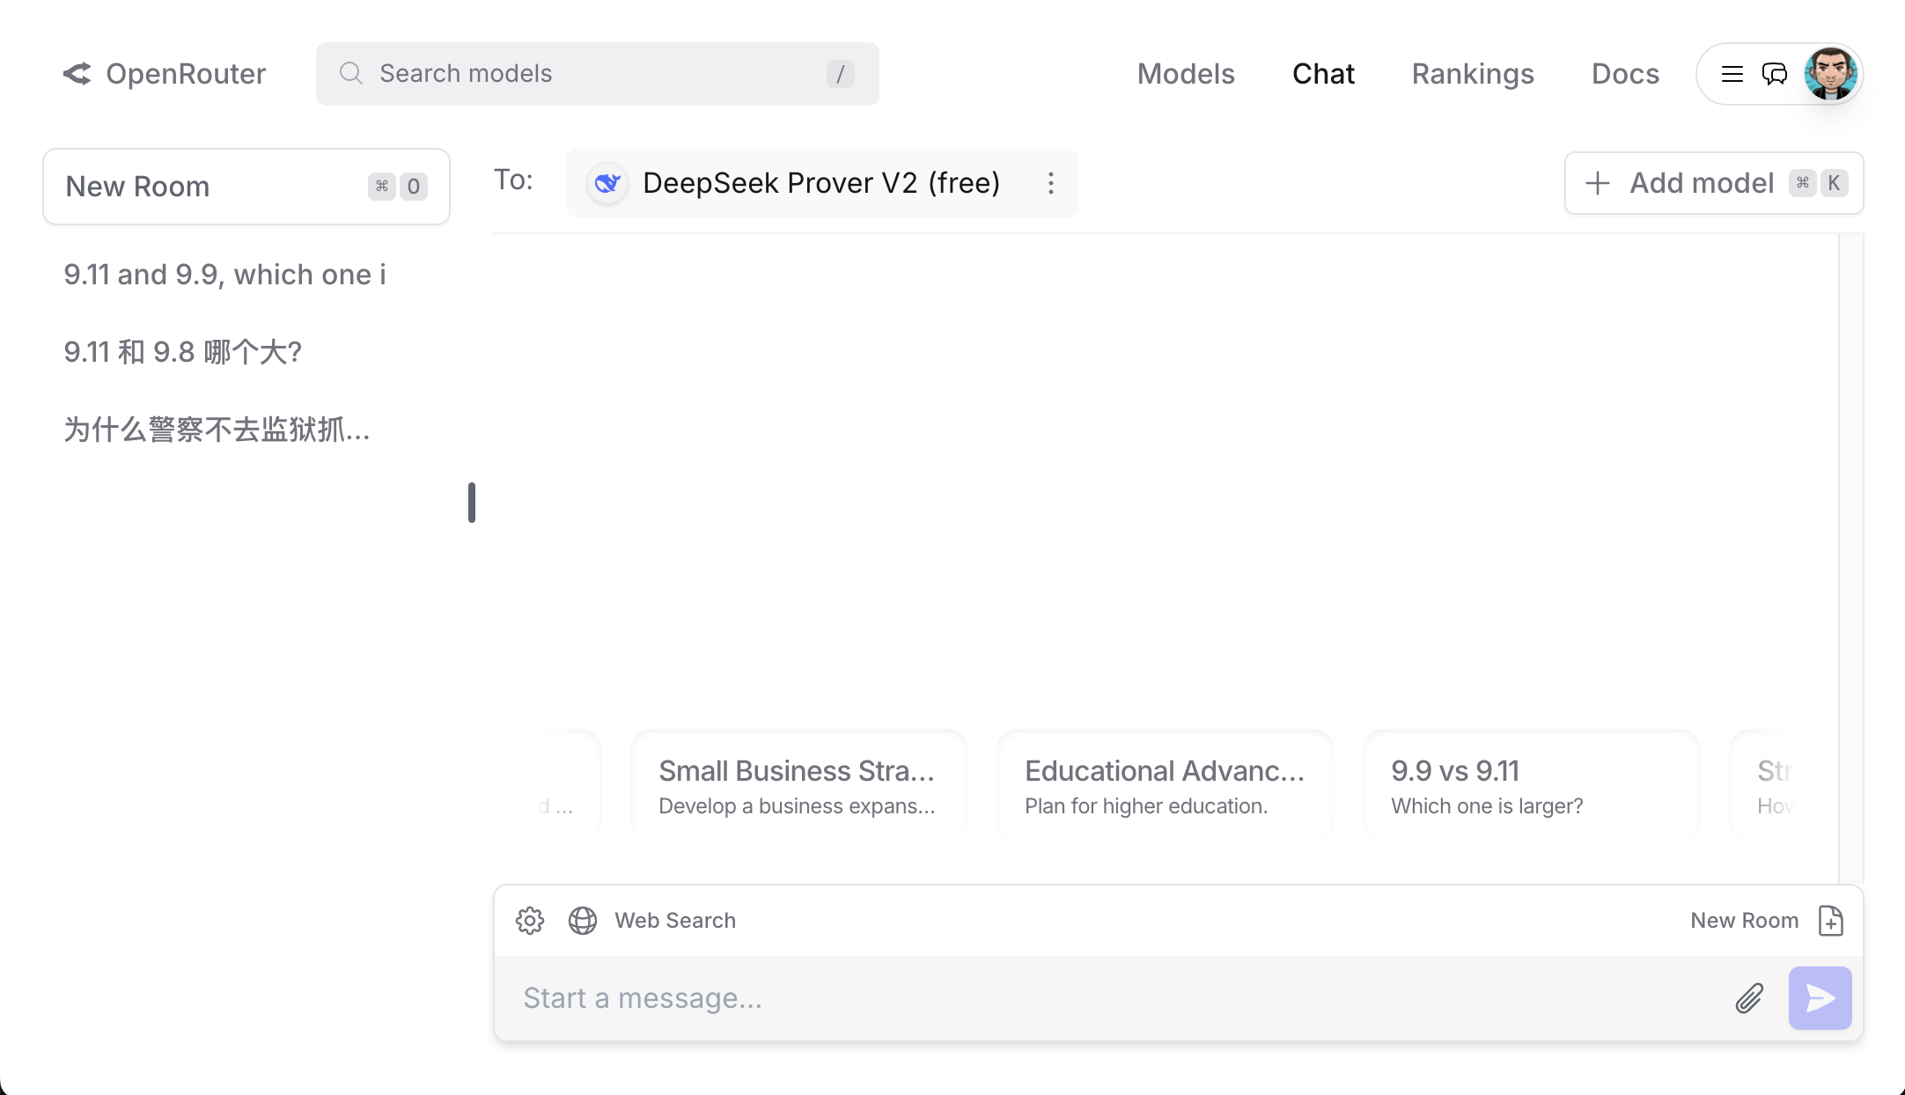Click the chat bubbles icon in header
This screenshot has width=1905, height=1095.
[x=1775, y=74]
